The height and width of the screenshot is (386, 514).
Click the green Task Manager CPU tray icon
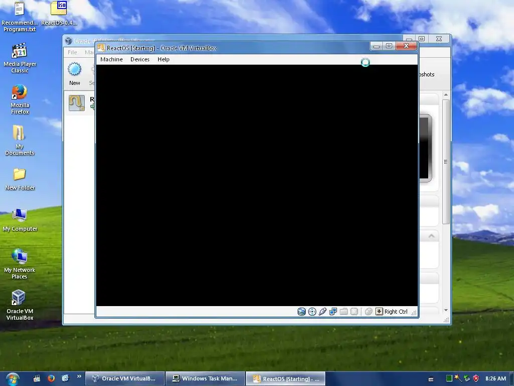click(x=449, y=378)
